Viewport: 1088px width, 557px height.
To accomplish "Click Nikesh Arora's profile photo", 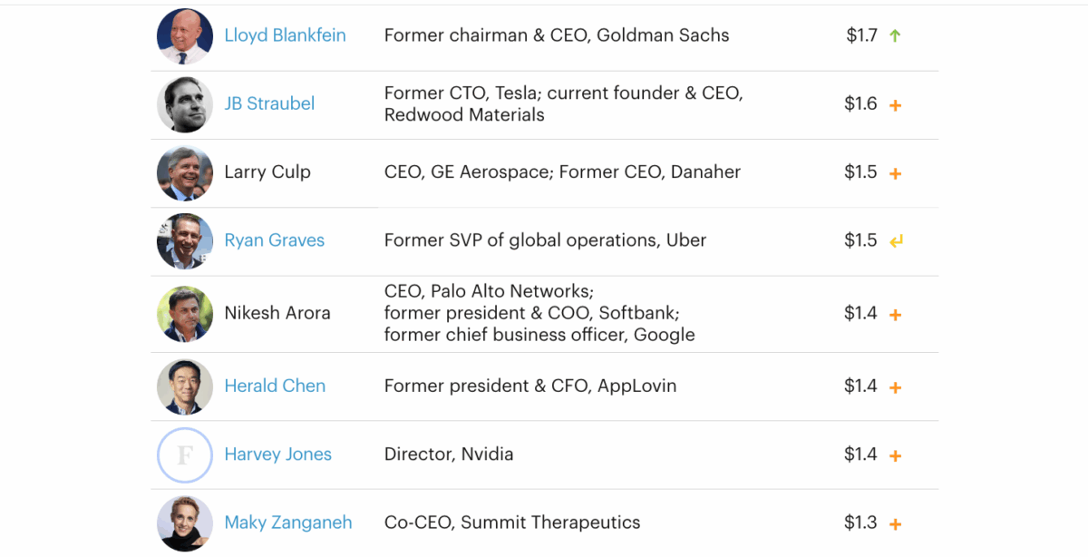I will click(185, 314).
